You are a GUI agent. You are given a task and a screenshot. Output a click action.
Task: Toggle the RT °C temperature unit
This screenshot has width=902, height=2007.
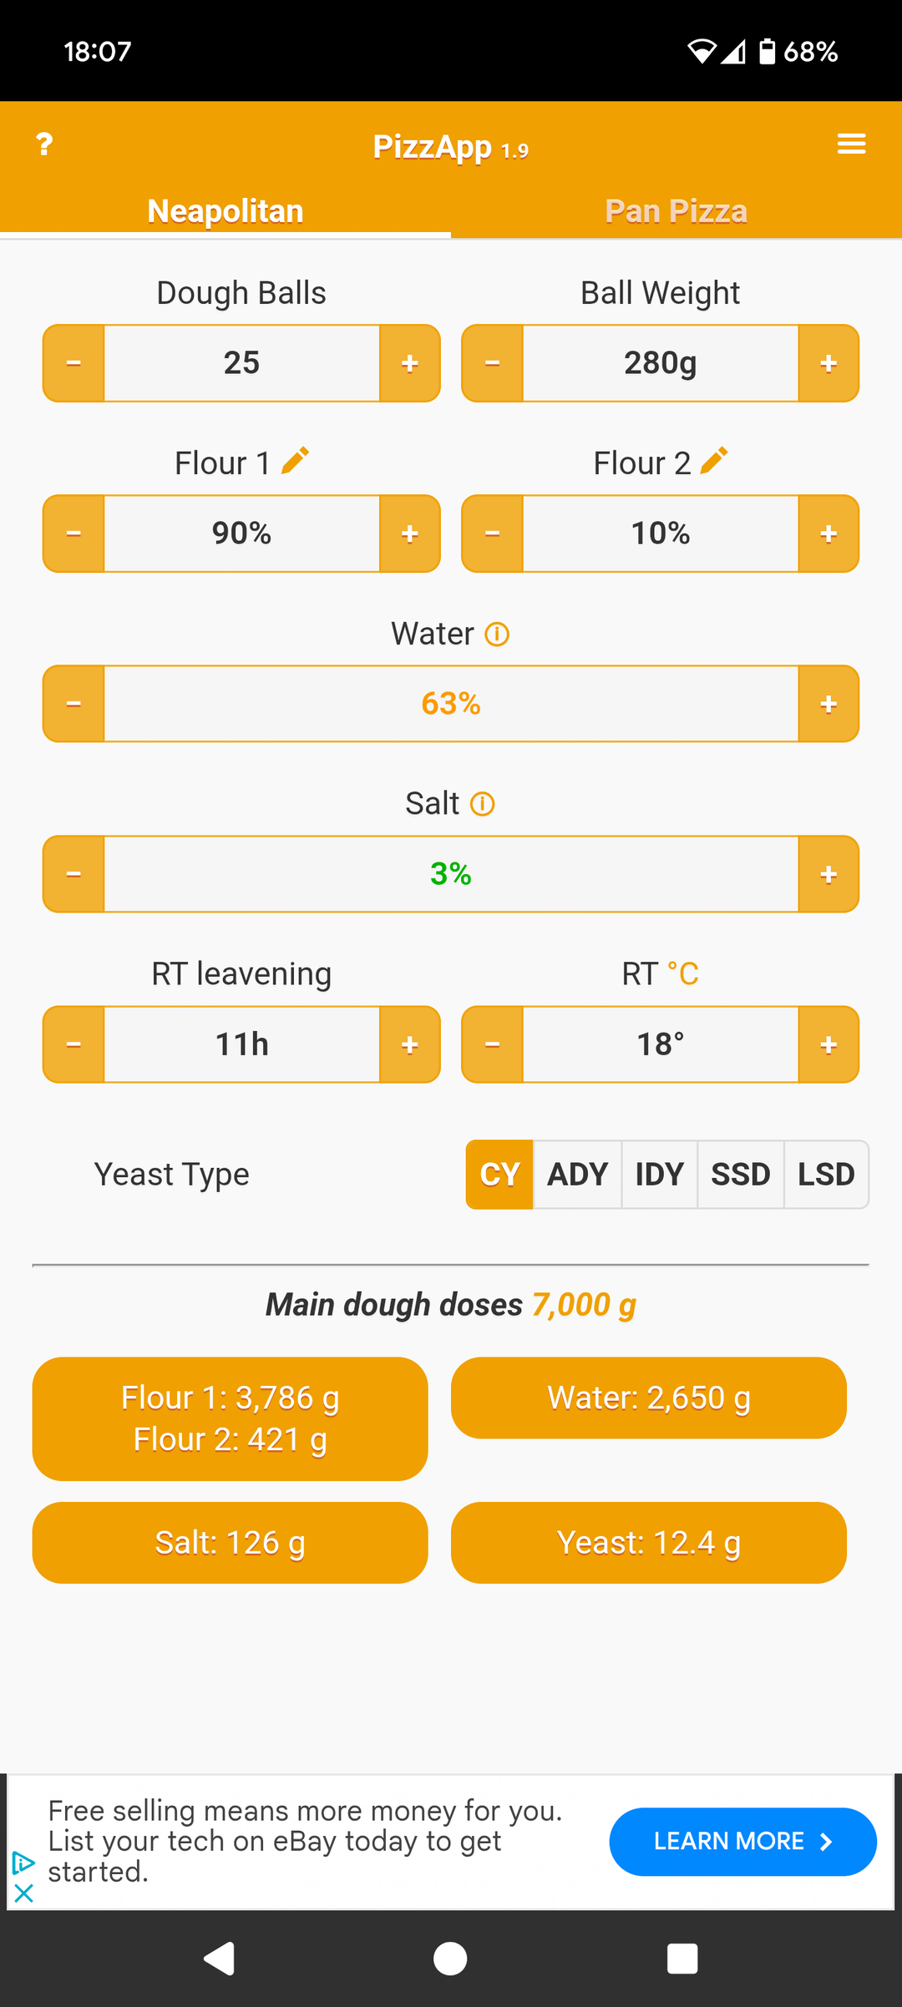(x=682, y=973)
